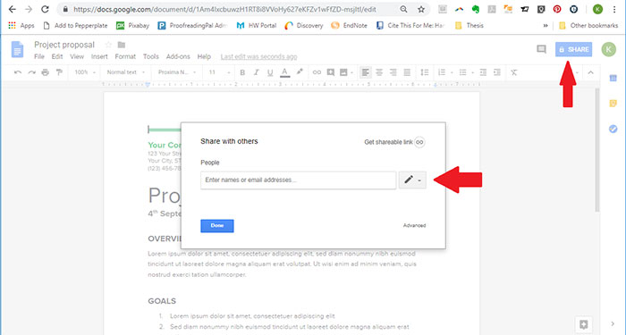Open the Help menu
626x335 pixels.
pos(204,56)
